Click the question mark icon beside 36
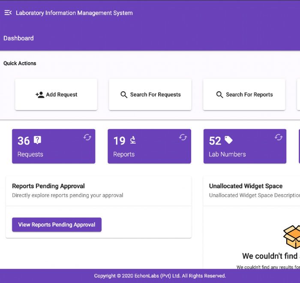 tap(38, 140)
